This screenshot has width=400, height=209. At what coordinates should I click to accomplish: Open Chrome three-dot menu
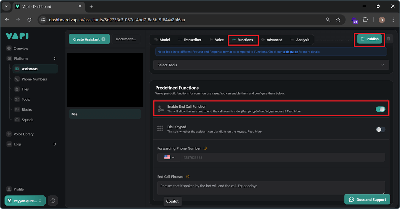coord(393,20)
